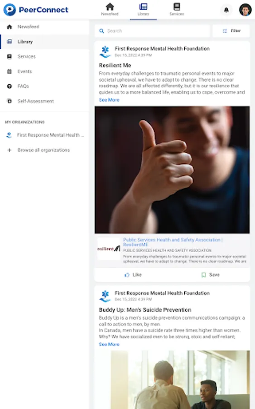
Task: Click the Search input field
Action: [x=152, y=31]
